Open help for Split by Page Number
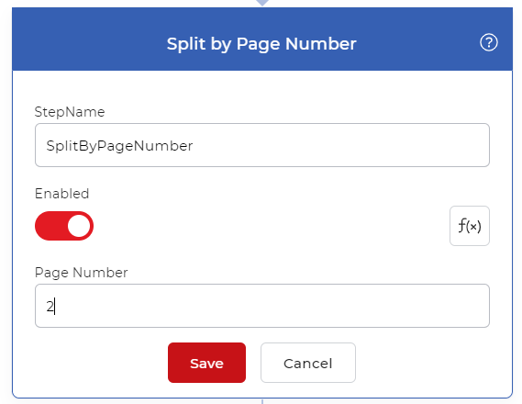This screenshot has width=522, height=404. click(x=489, y=42)
